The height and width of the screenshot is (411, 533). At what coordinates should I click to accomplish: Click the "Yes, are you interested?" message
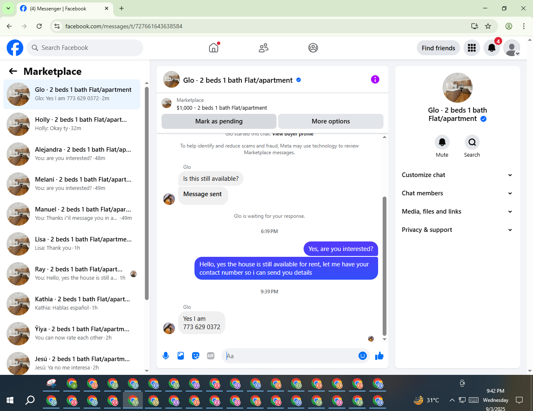pos(341,249)
